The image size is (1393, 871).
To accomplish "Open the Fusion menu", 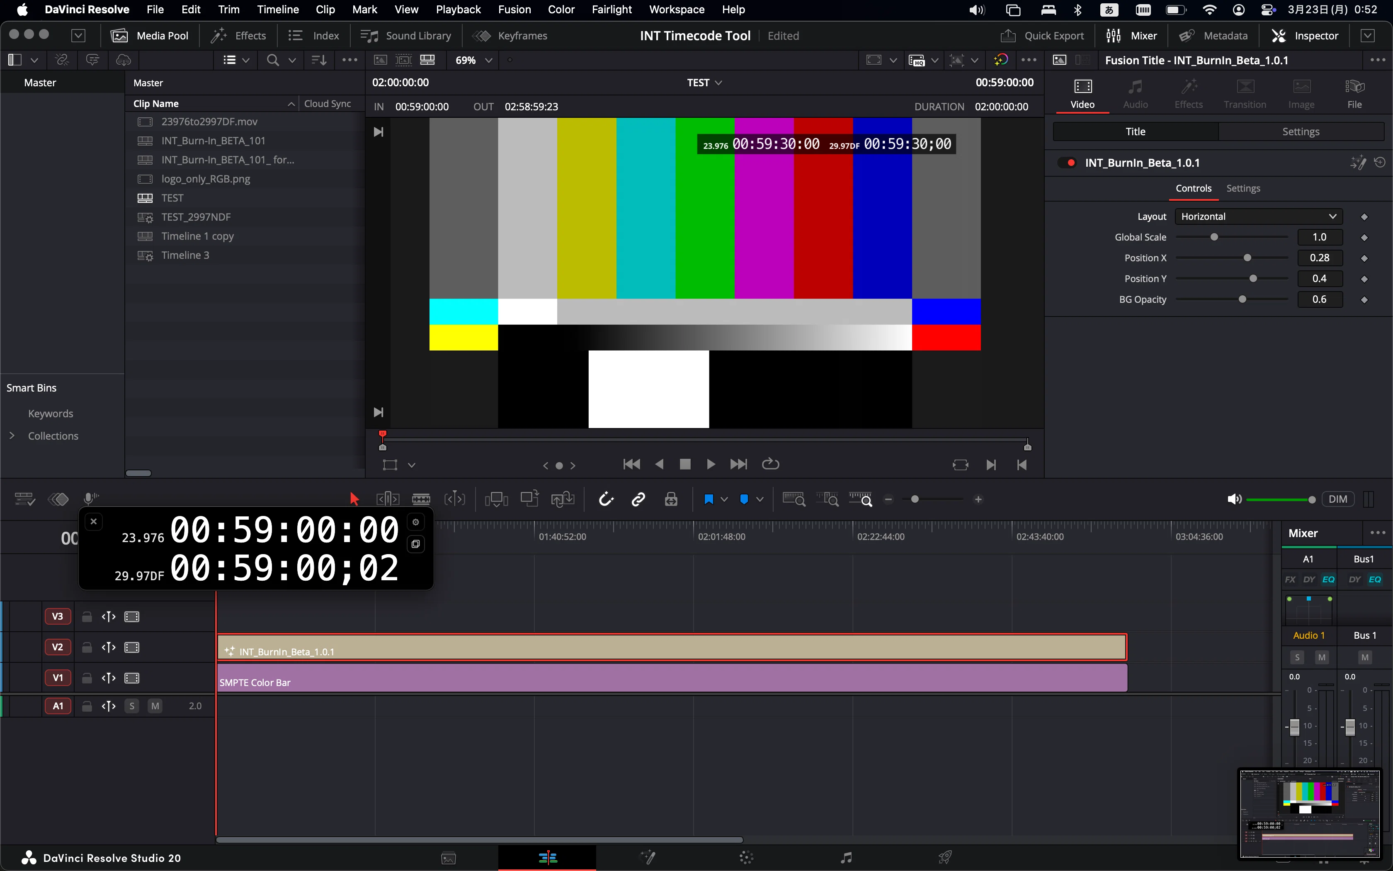I will click(x=514, y=9).
